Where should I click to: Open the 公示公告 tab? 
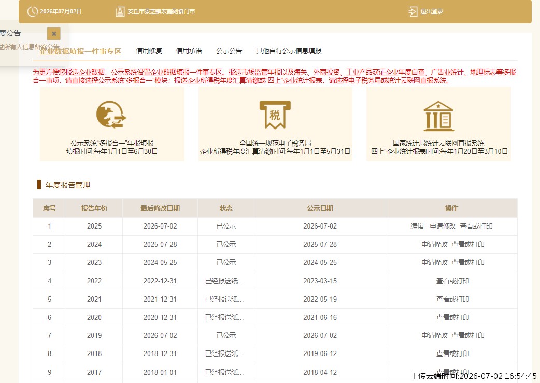229,51
